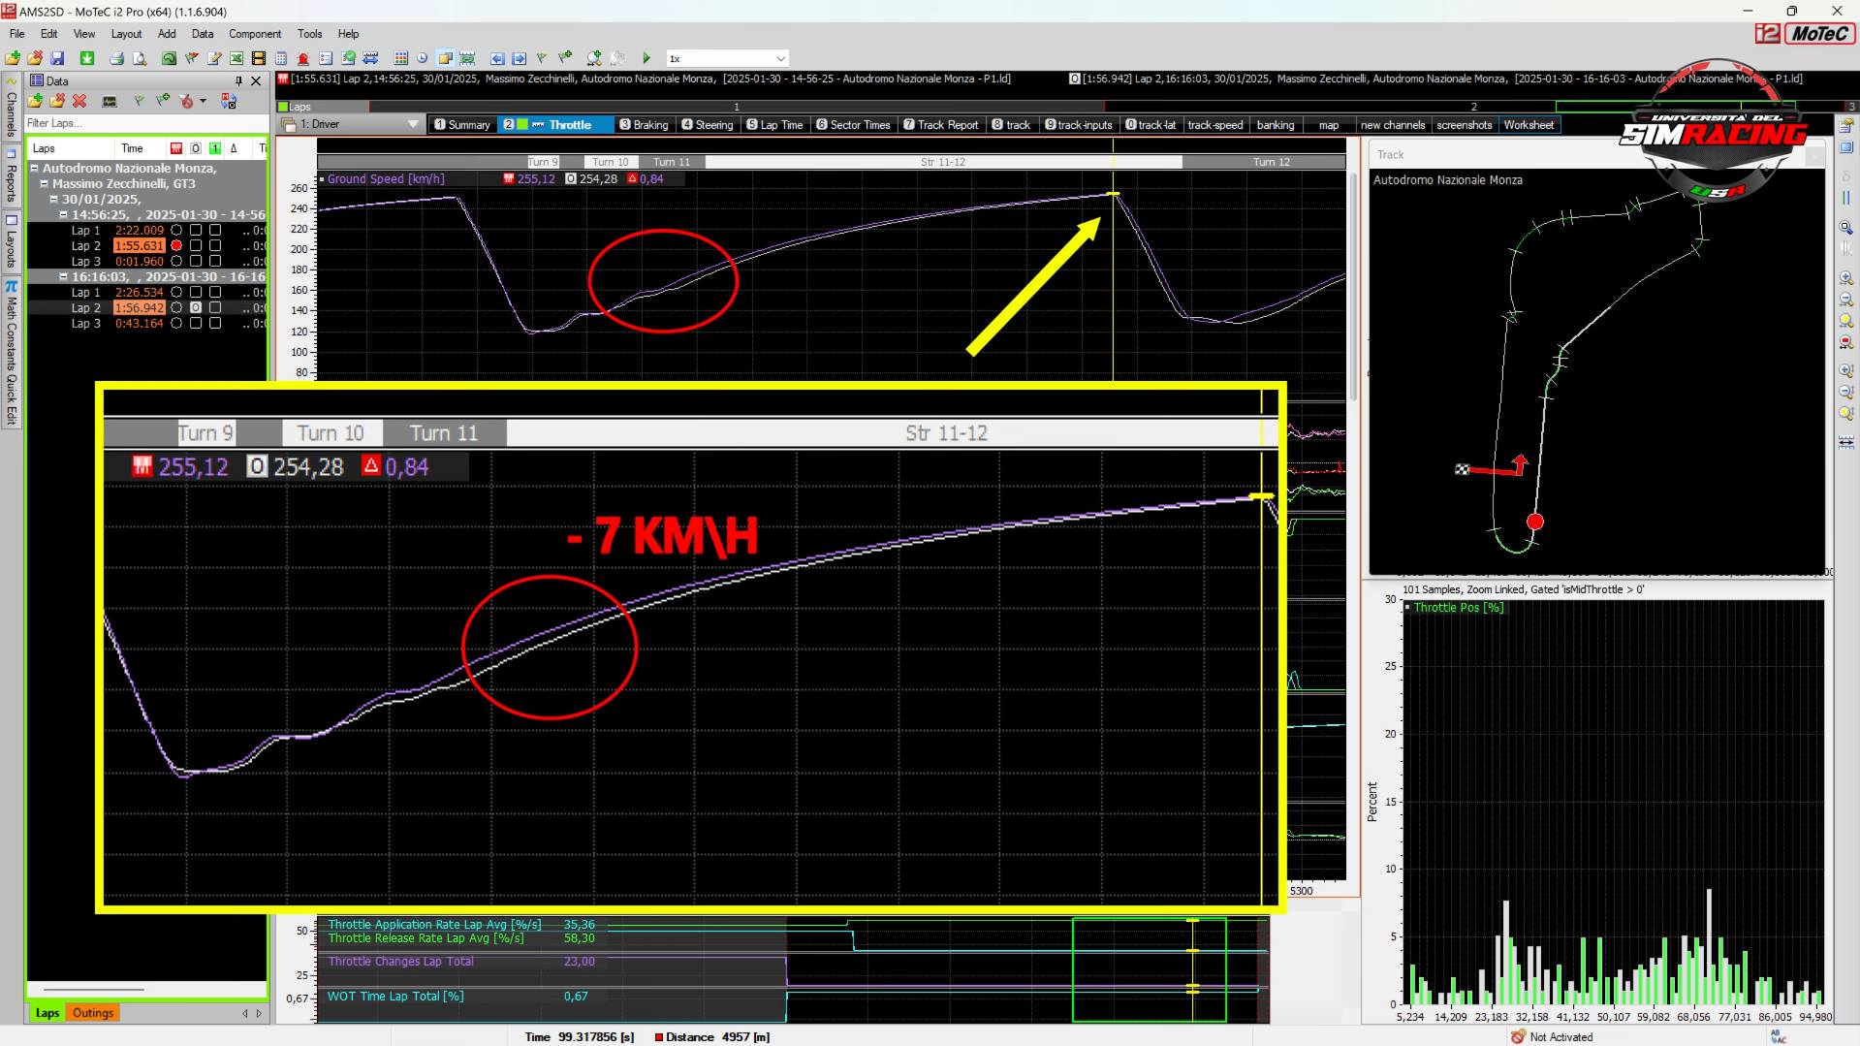Switch to the Outings tab
The height and width of the screenshot is (1046, 1860).
(x=93, y=1013)
